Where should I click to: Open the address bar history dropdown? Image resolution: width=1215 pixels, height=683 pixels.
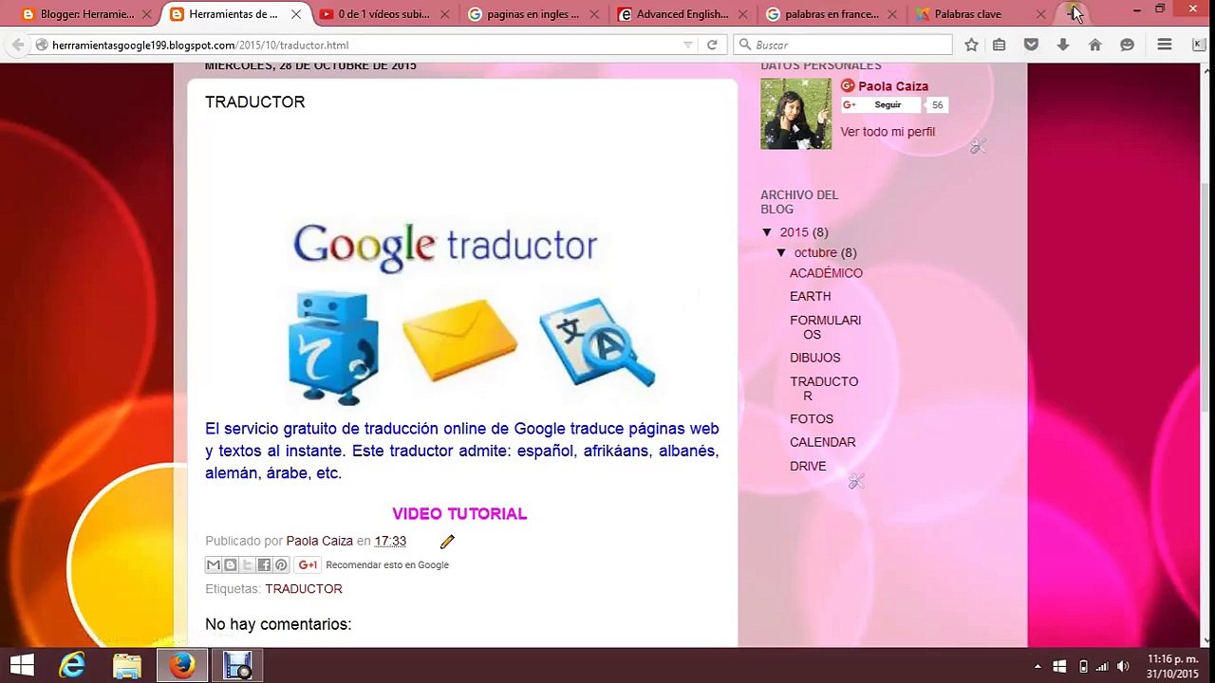688,45
